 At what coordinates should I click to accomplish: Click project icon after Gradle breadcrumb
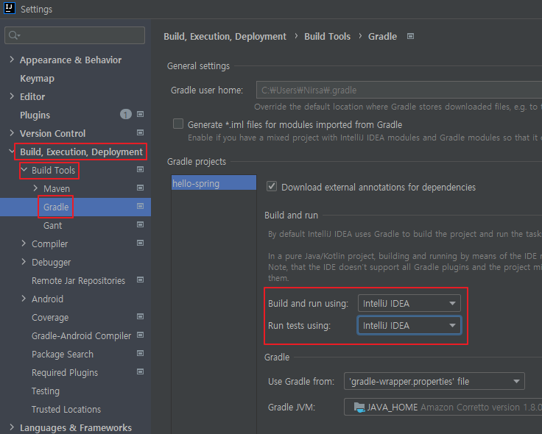pyautogui.click(x=410, y=36)
